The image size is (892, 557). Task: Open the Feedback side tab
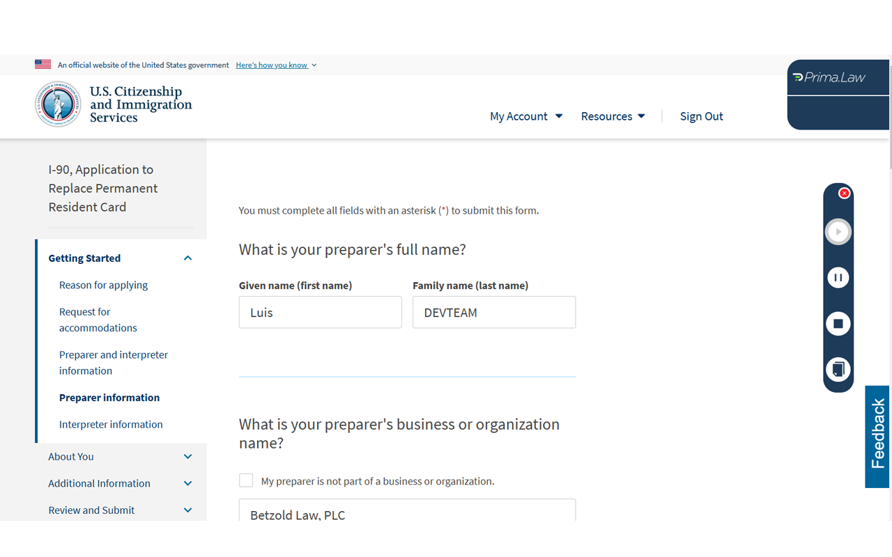click(877, 437)
